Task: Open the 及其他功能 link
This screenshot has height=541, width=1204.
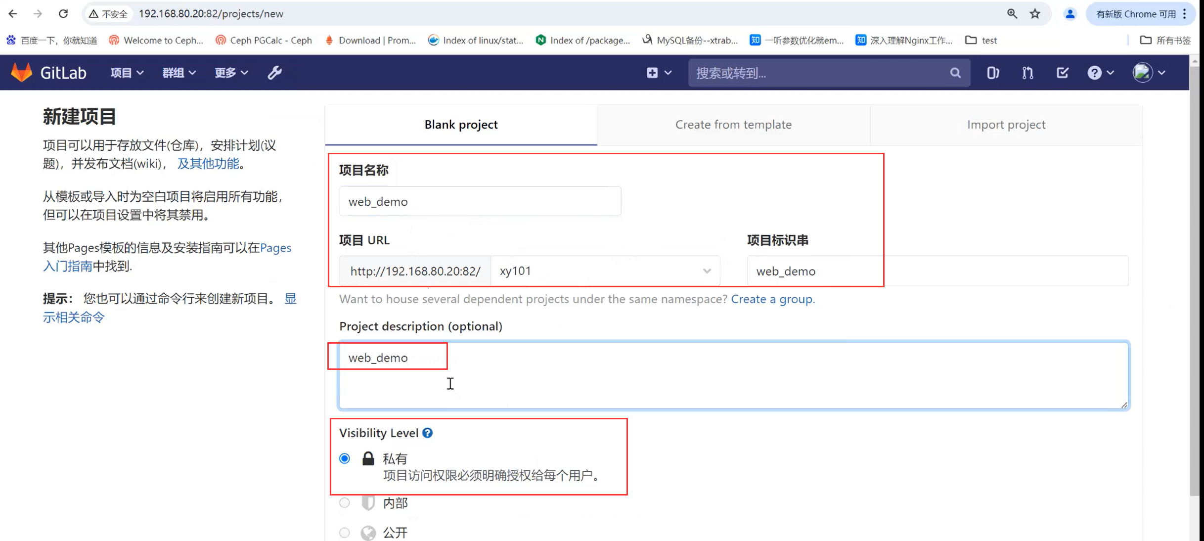Action: pyautogui.click(x=208, y=164)
